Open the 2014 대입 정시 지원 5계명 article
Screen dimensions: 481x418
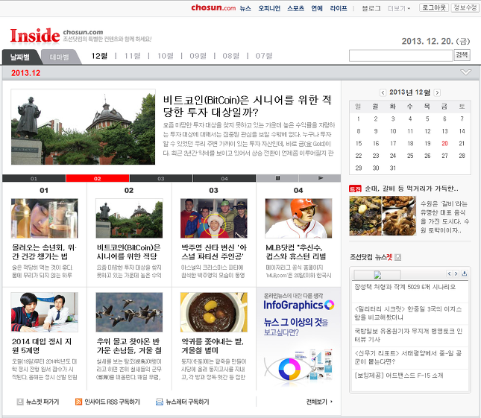42,346
